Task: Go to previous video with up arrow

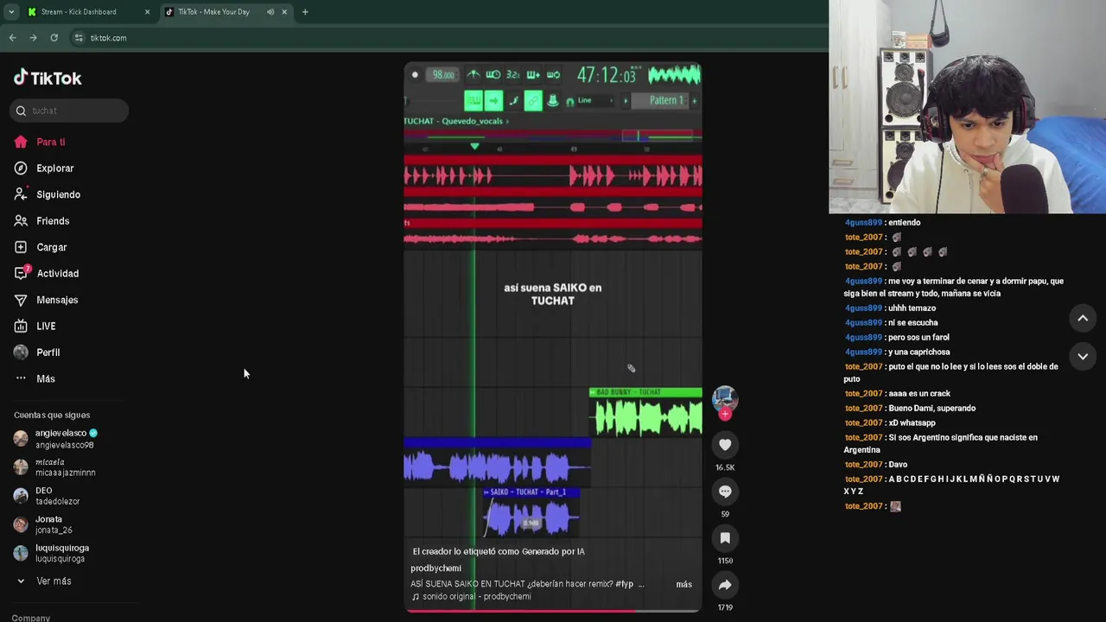Action: pos(1083,318)
